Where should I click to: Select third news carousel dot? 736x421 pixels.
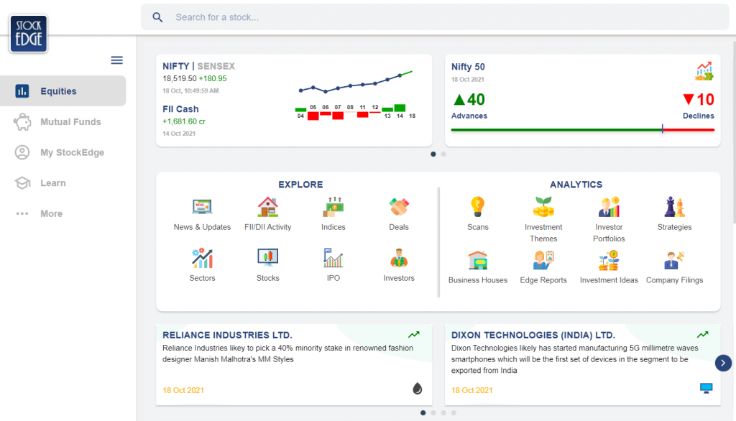coord(443,413)
